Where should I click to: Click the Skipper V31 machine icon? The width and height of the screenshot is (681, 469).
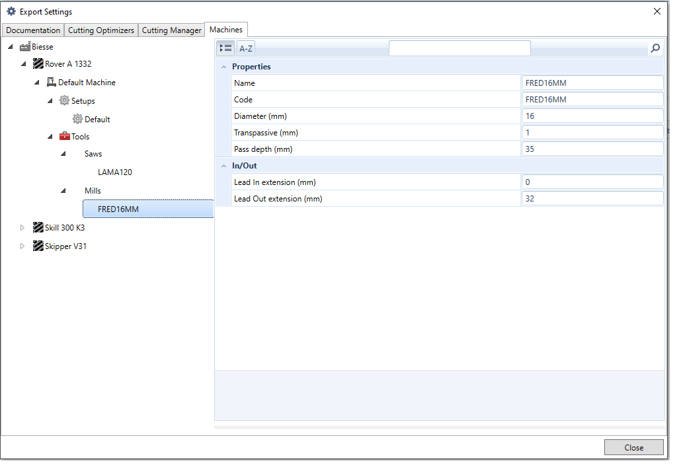38,246
